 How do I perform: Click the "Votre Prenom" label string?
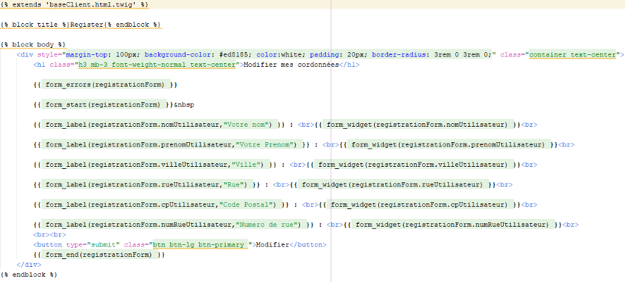[x=266, y=144]
